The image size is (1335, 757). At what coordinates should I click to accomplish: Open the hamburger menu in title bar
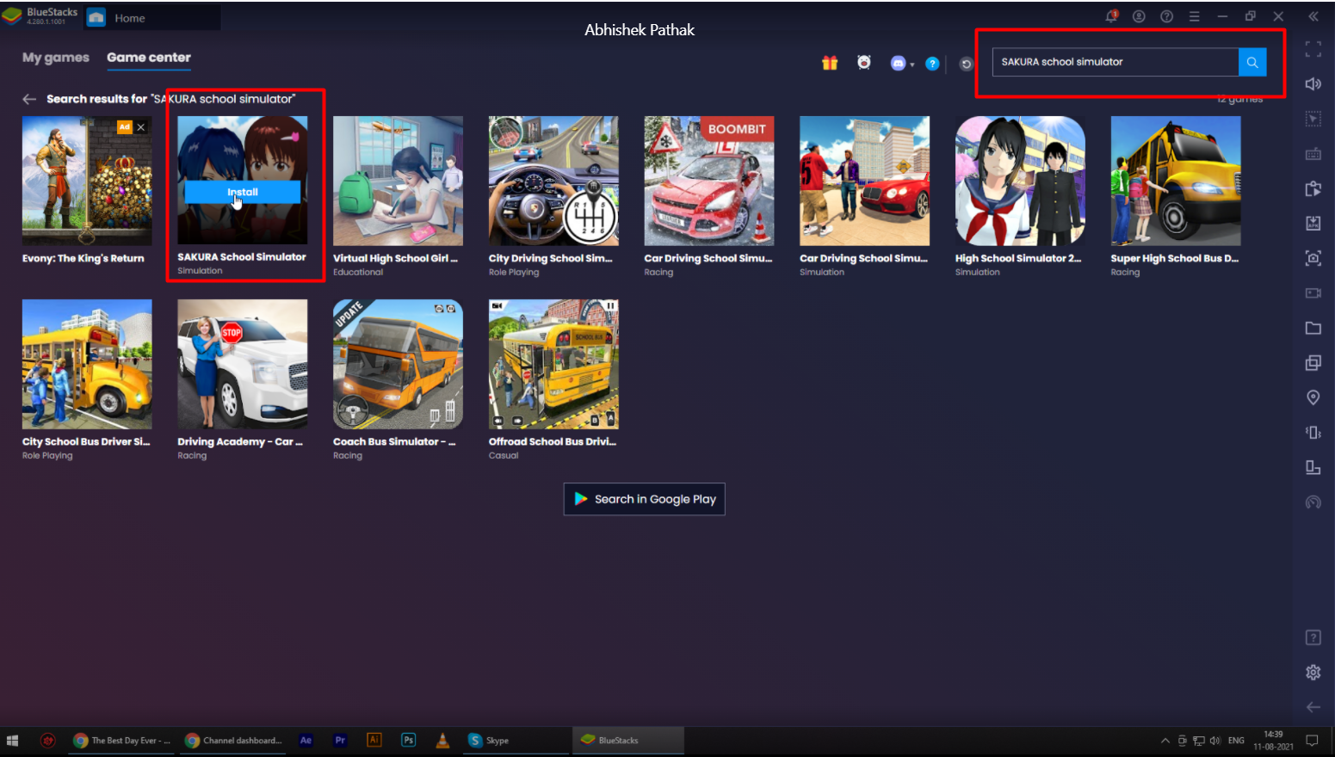(1194, 16)
